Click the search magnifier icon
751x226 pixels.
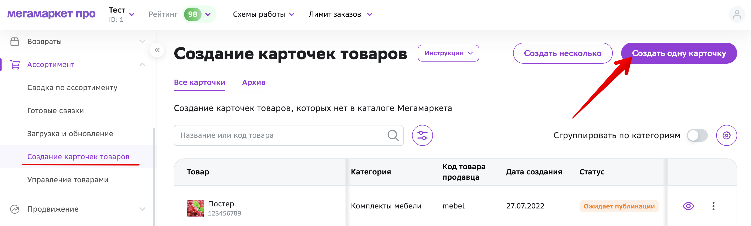[x=393, y=135]
